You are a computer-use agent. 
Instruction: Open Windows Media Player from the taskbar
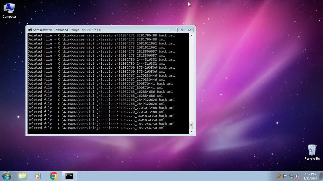coord(38,176)
